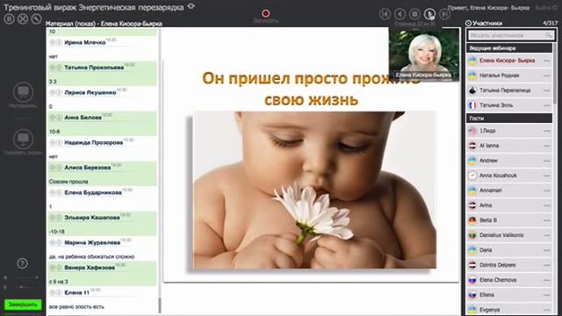The width and height of the screenshot is (562, 316).
Task: Click the Show screen sharing icon
Action: coord(23,139)
